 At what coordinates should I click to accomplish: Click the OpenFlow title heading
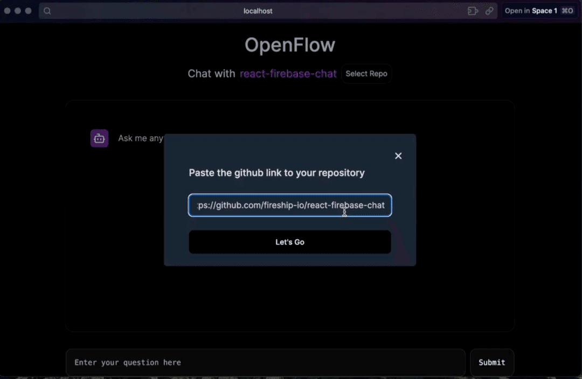[x=290, y=45]
